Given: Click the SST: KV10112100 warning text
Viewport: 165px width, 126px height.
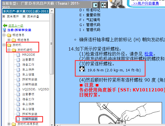Looking at the screenshot, I should [141, 90].
